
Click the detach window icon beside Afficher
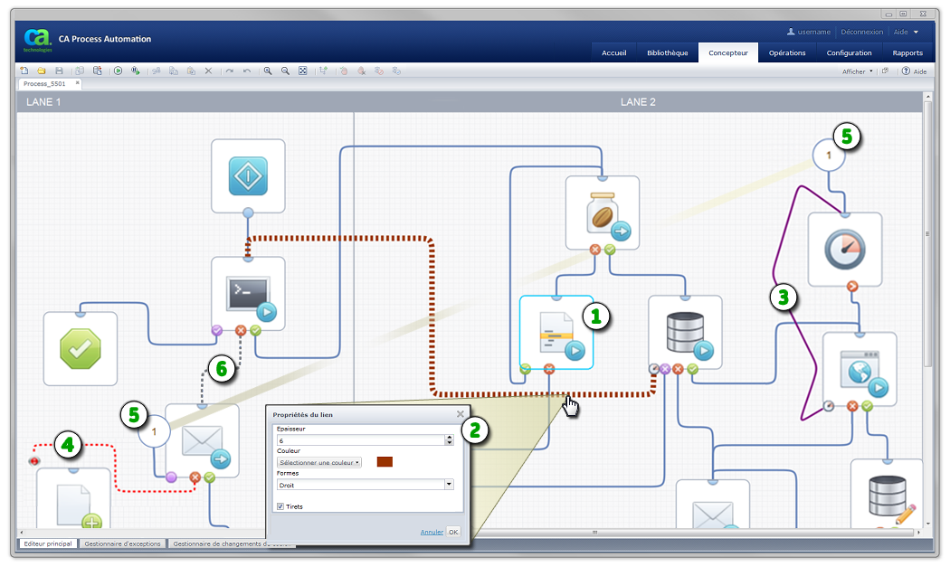point(885,71)
